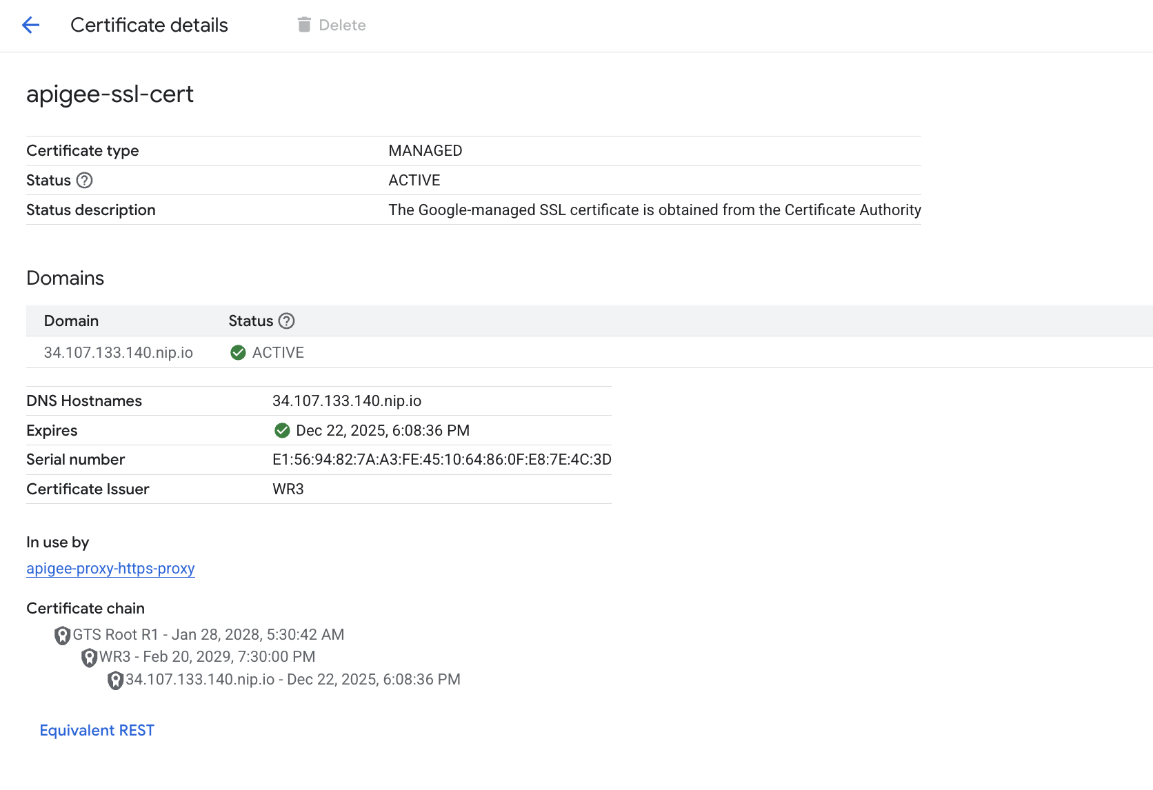Click the leaf certificate badge icon in chain
The width and height of the screenshot is (1153, 790).
115,680
